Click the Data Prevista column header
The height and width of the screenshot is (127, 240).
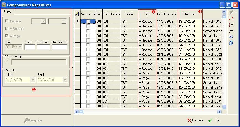pos(190,14)
